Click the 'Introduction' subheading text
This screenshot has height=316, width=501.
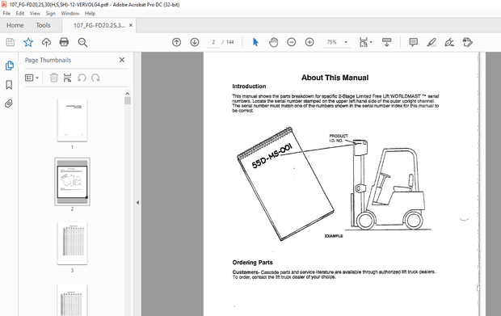click(x=249, y=86)
